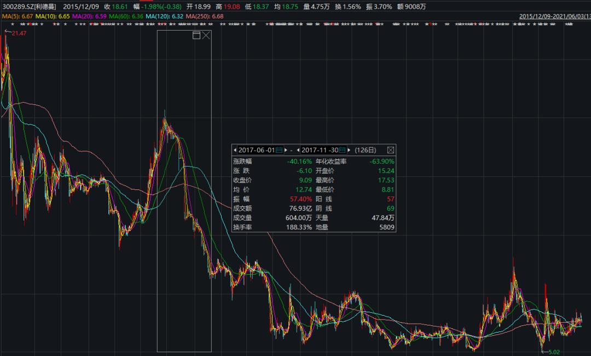Click the turnover 额 9008万 in header
This screenshot has width=591, height=356.
(x=412, y=7)
